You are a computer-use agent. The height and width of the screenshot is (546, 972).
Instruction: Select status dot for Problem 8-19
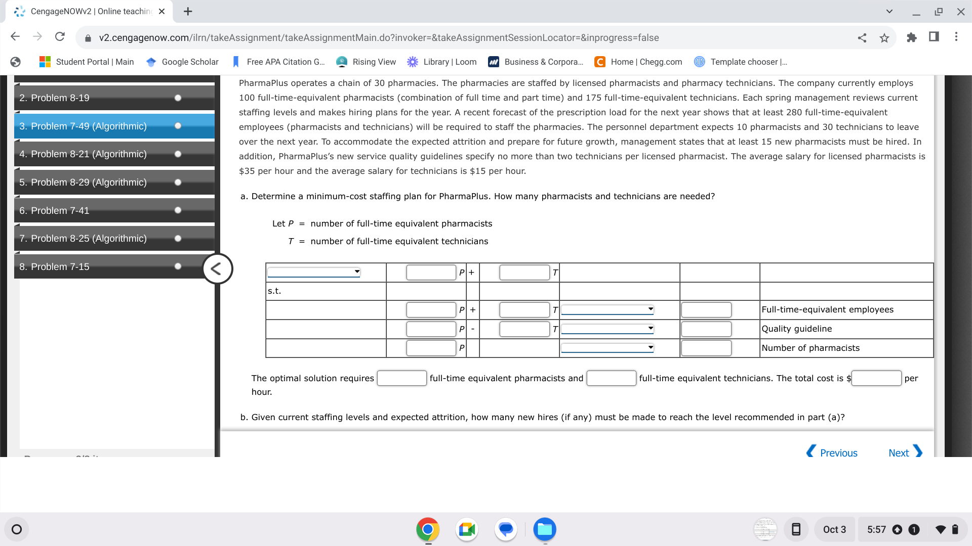178,98
